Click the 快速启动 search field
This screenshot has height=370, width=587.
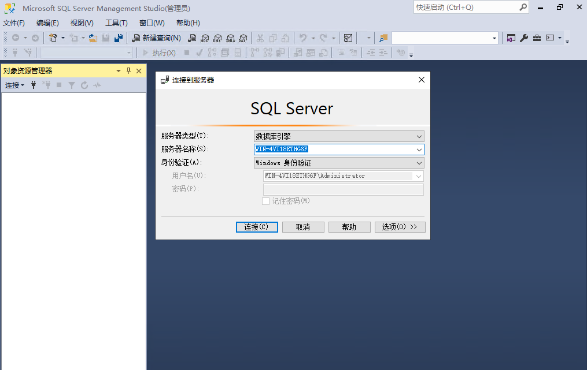(x=466, y=7)
